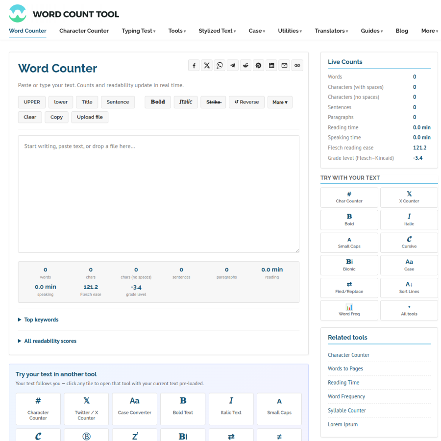This screenshot has width=441, height=441.
Task: Open Find/Replace tile in sidebar
Action: (349, 288)
